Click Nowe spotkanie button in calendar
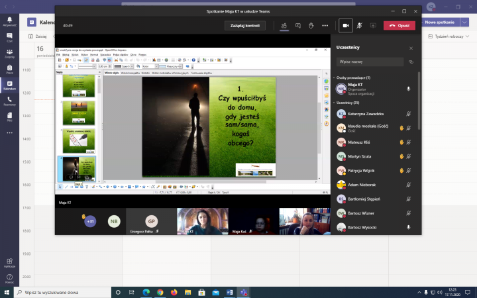 pyautogui.click(x=440, y=23)
